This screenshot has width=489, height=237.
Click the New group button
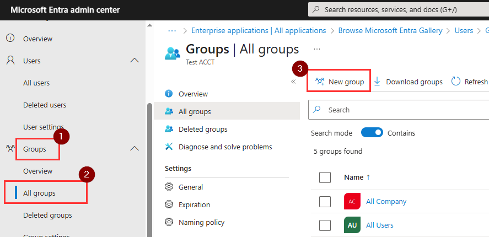point(339,82)
